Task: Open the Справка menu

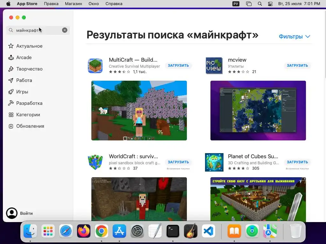Action: 114,4
